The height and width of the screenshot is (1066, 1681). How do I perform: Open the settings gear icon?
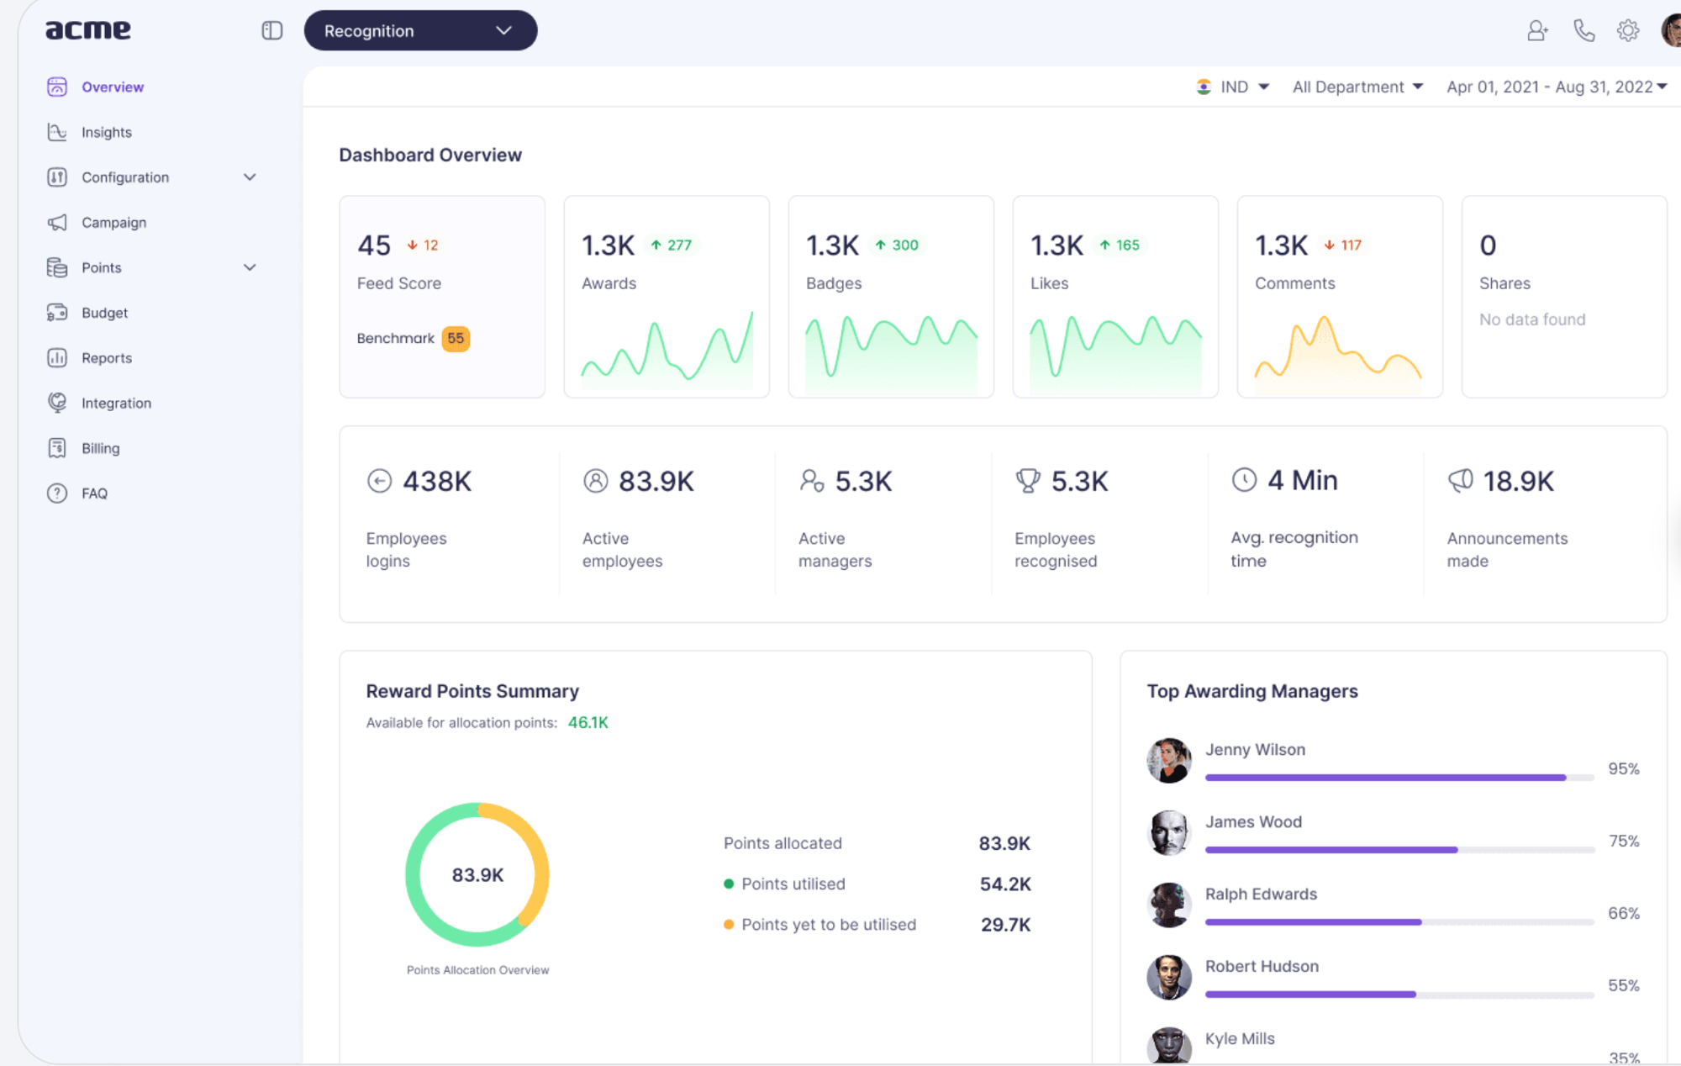pos(1628,31)
